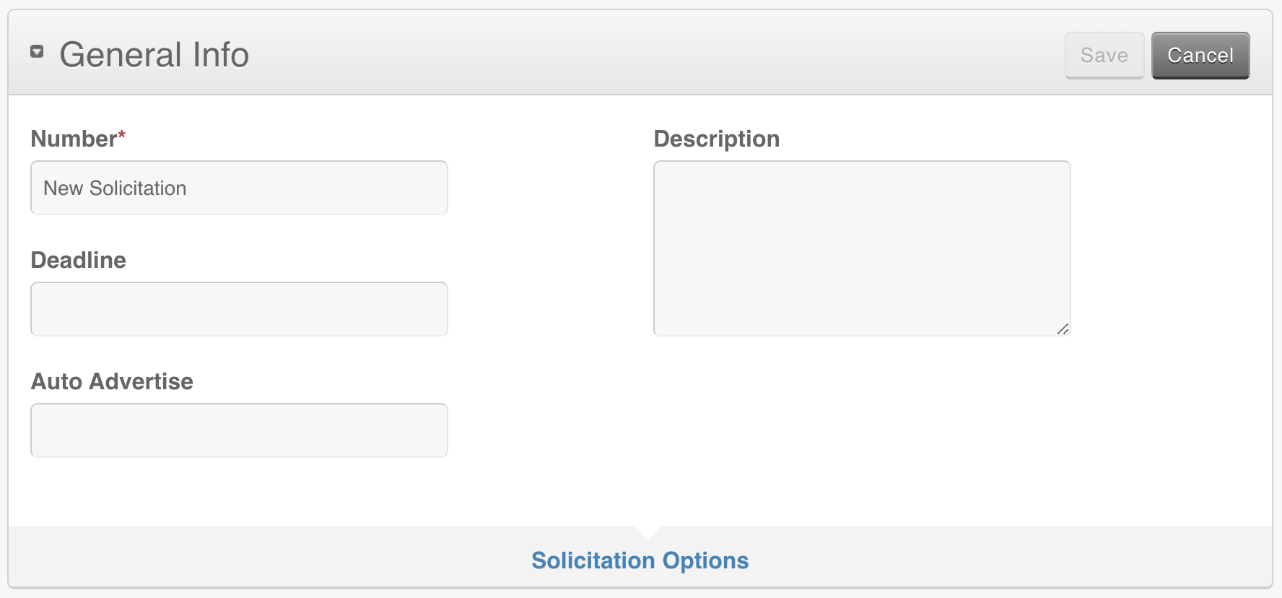This screenshot has width=1282, height=598.
Task: Click the small triangle toggle beside General Info
Action: pos(37,51)
